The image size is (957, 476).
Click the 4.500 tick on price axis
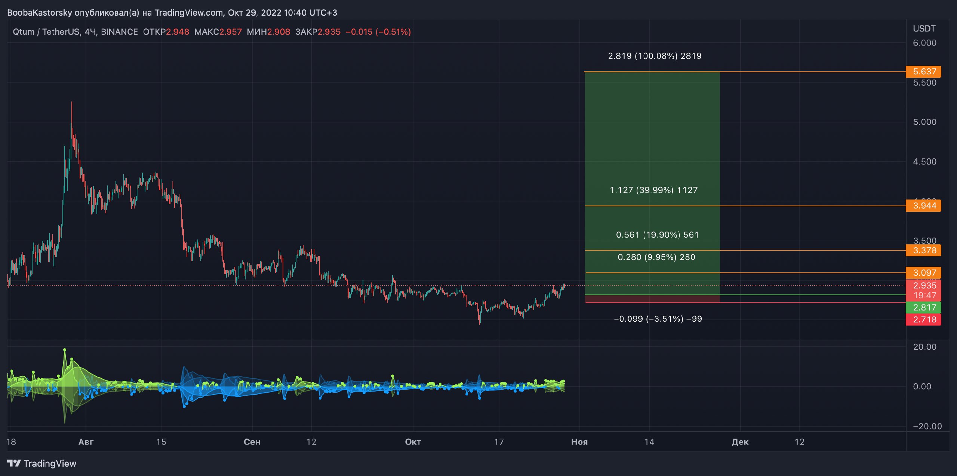tap(924, 162)
